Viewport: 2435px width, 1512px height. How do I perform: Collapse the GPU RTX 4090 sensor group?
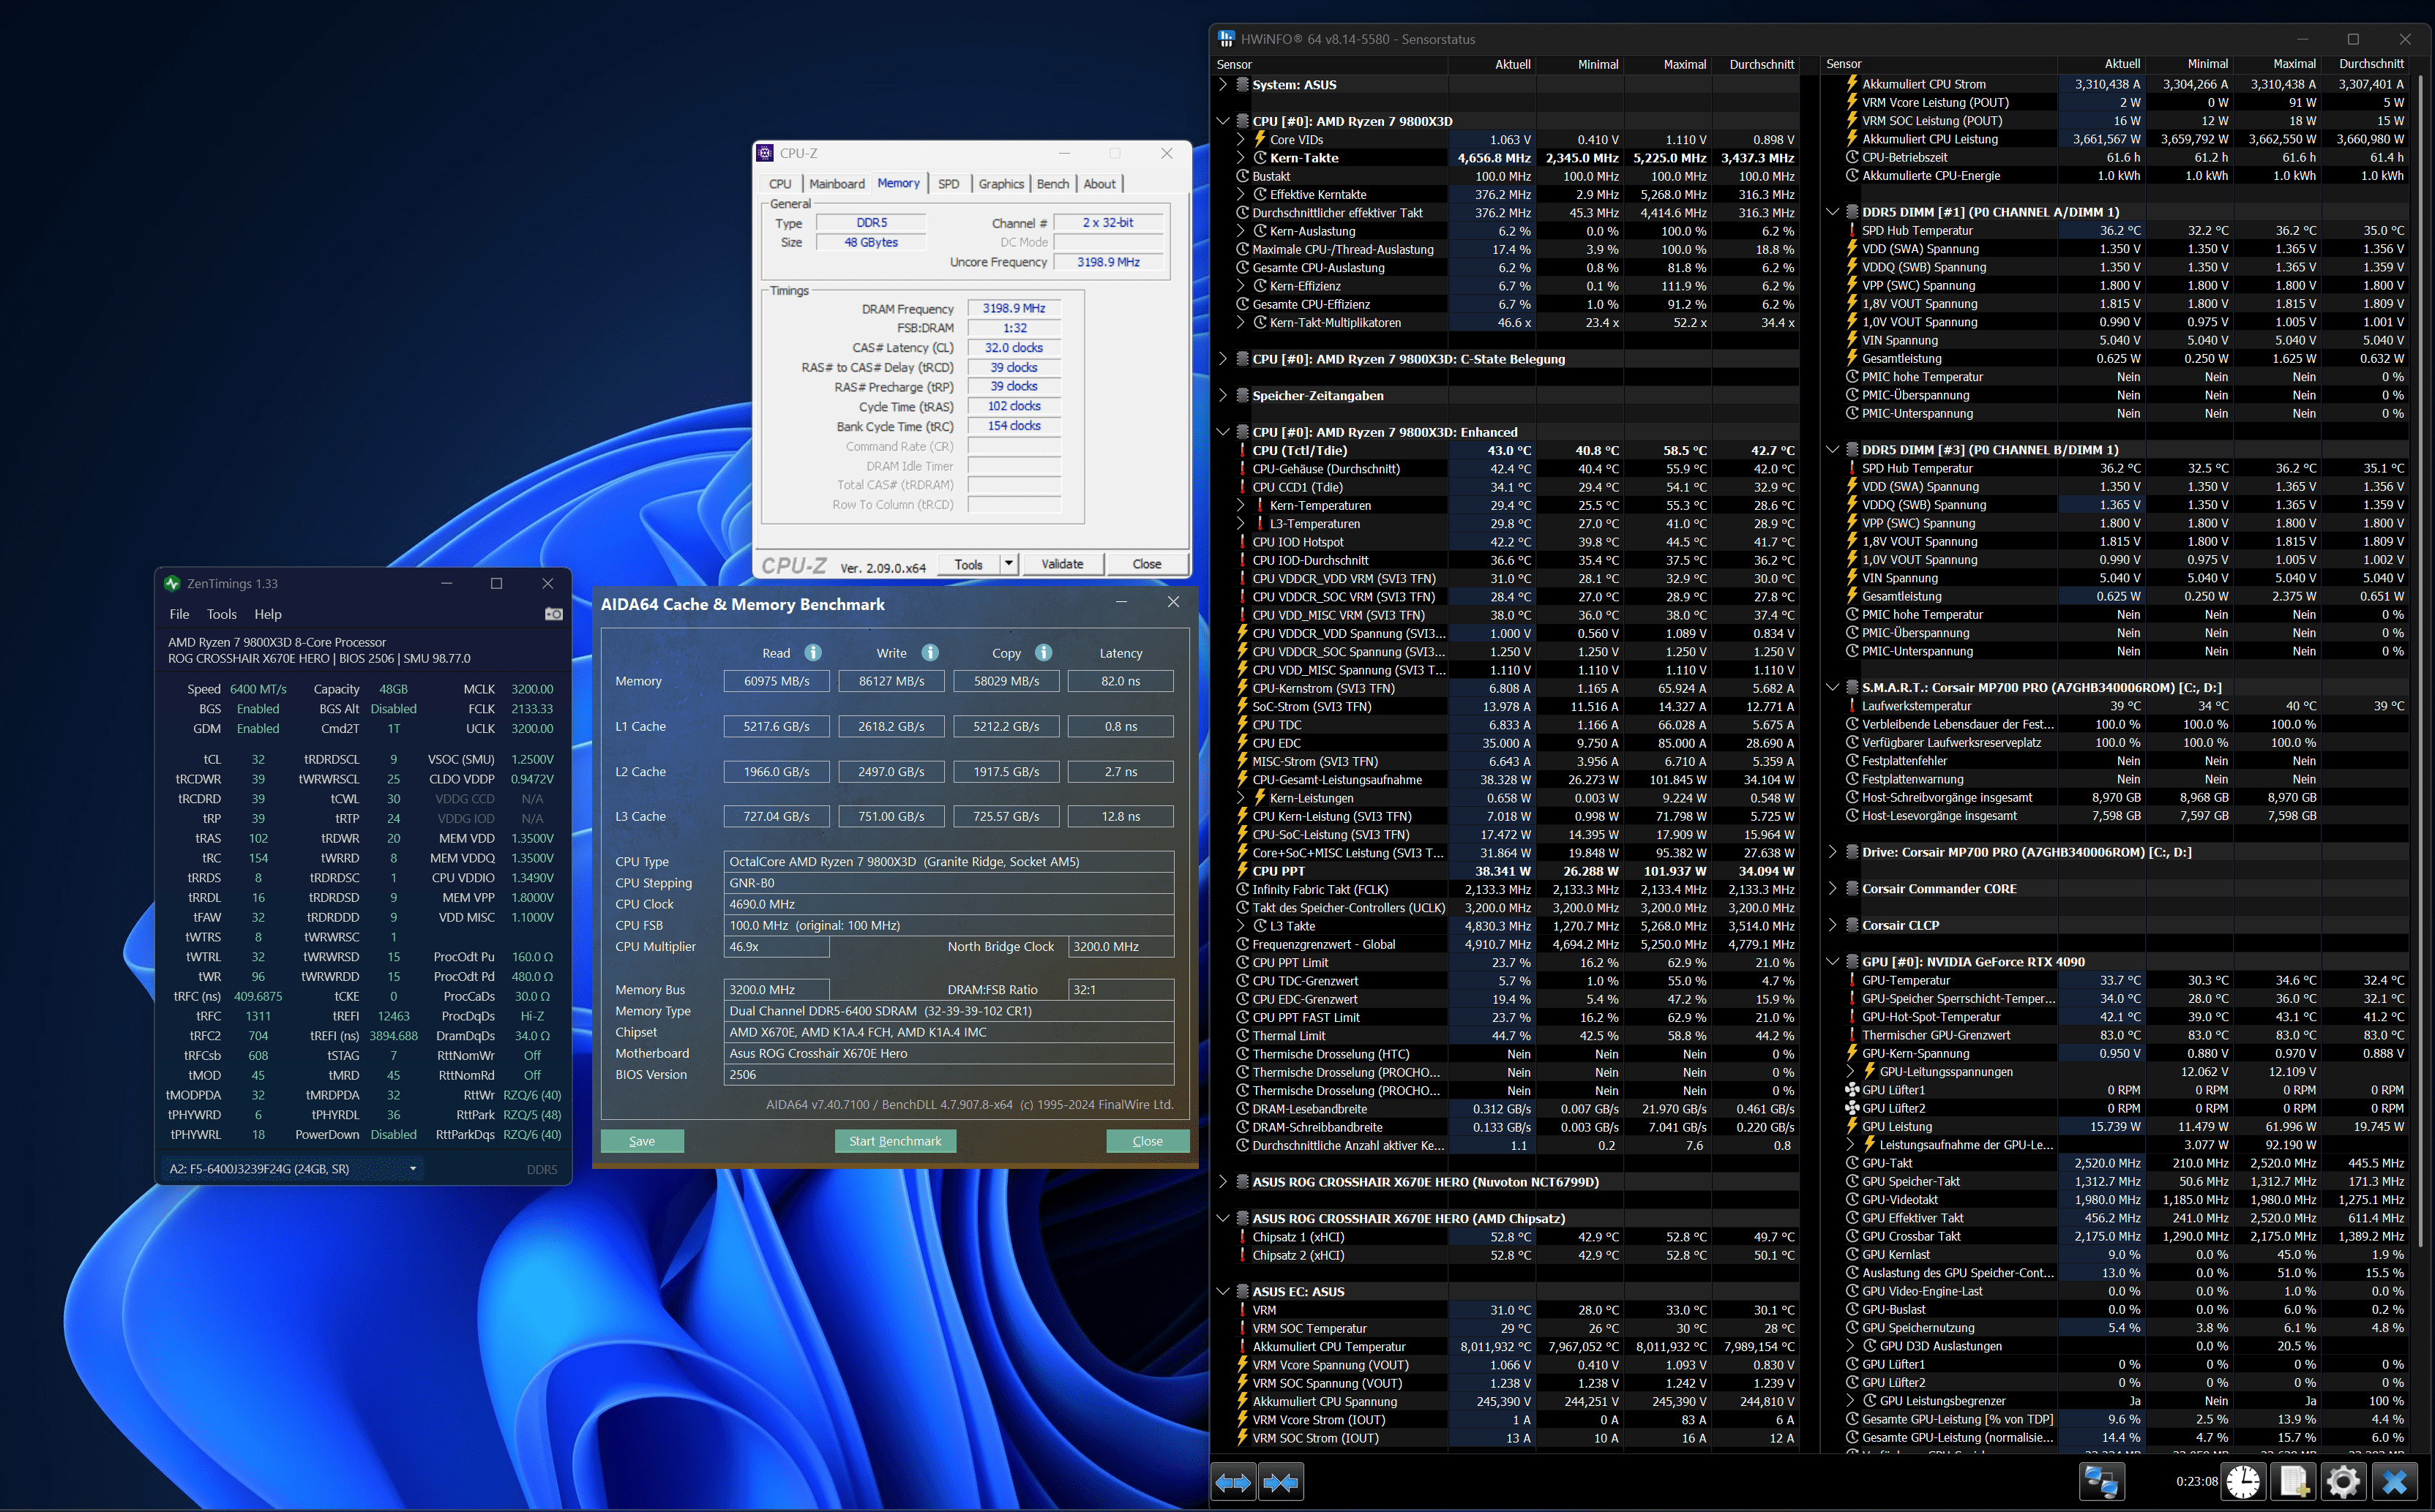coord(1832,962)
